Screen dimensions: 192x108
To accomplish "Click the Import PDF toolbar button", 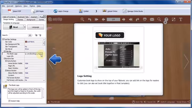I will pyautogui.click(x=14, y=11).
